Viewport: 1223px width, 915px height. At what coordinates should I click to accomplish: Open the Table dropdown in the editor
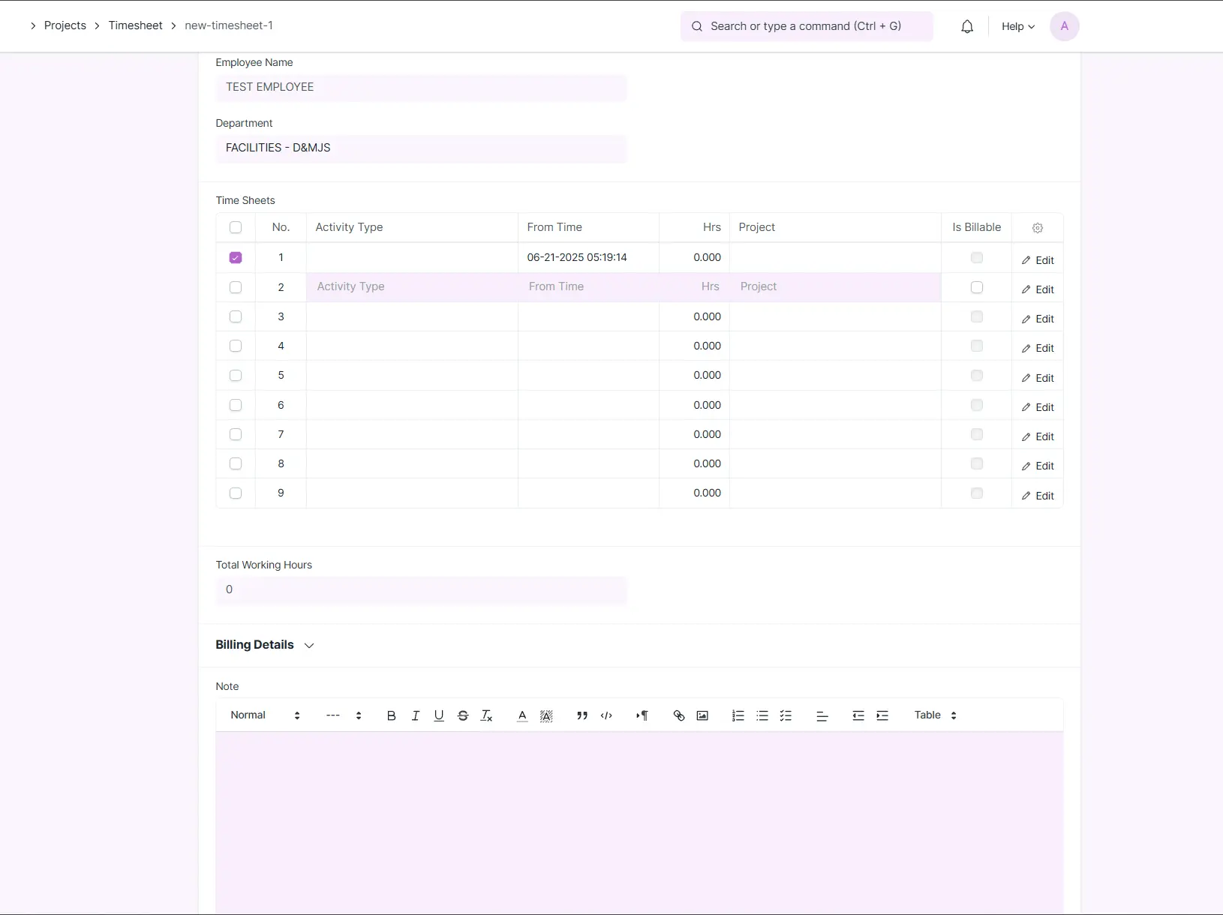tap(933, 715)
